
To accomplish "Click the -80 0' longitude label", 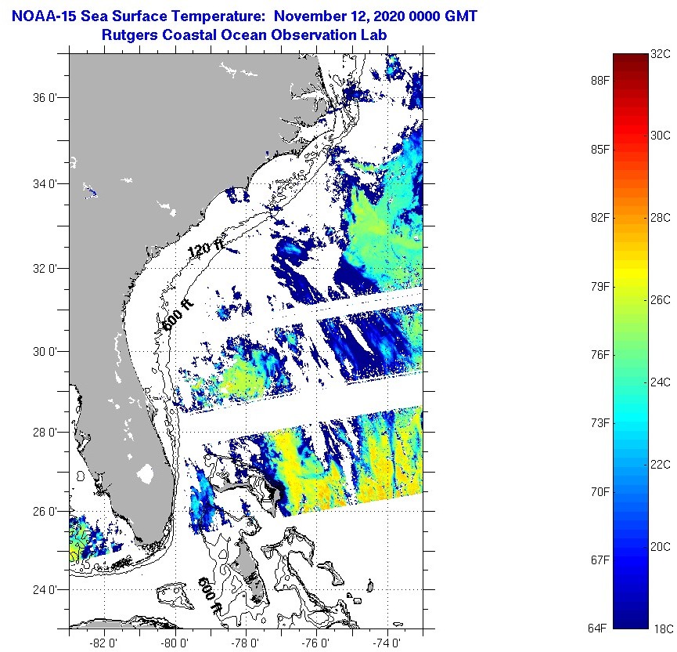I will pyautogui.click(x=175, y=643).
